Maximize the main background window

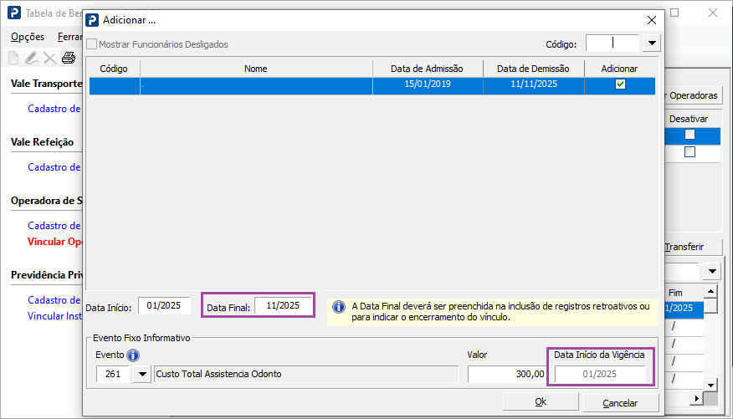point(674,13)
